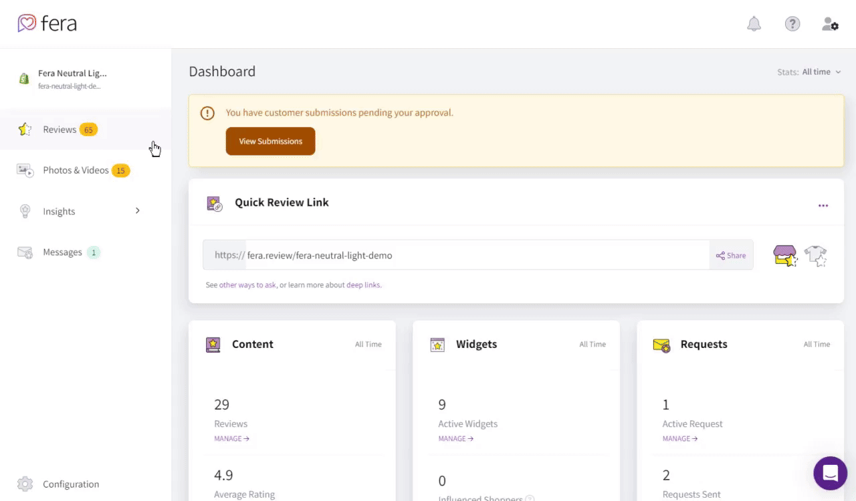Open the chat support bubble
This screenshot has width=856, height=501.
[x=830, y=474]
